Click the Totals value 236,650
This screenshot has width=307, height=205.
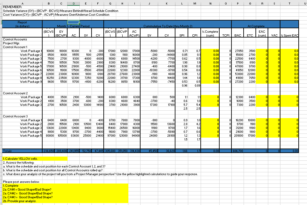49,151
